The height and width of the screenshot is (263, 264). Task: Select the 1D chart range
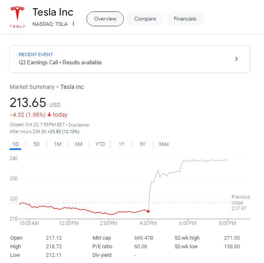coord(16,144)
